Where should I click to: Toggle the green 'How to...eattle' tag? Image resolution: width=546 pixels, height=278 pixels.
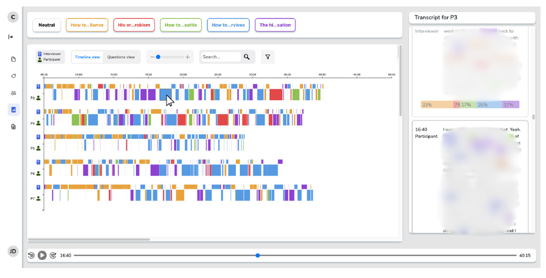181,25
